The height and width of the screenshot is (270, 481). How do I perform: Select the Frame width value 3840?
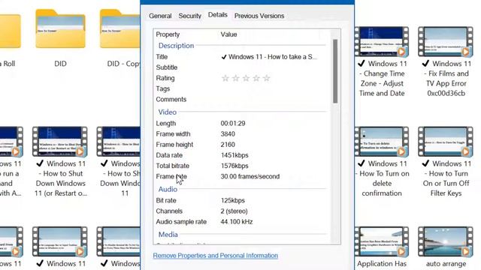(228, 134)
